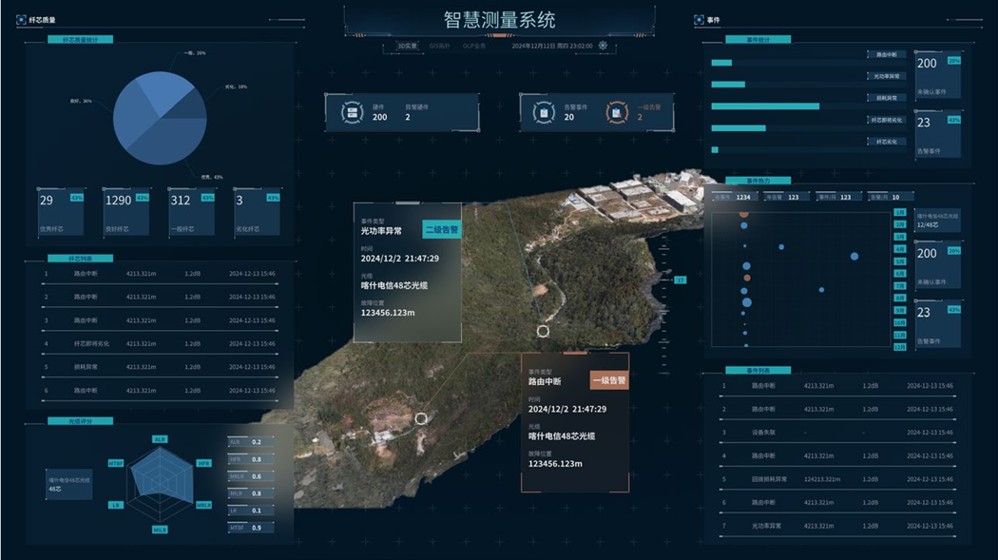The width and height of the screenshot is (998, 560).
Task: Click the 纤芯质量 panel header icon
Action: [x=22, y=19]
